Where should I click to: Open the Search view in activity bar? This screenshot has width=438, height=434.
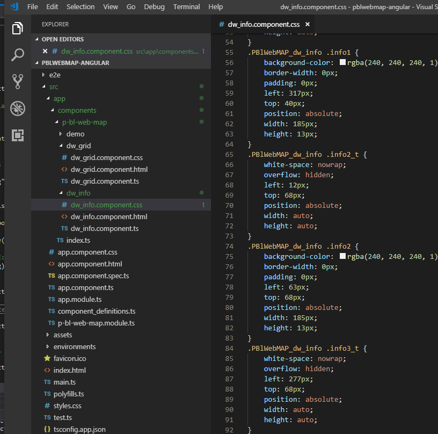point(17,54)
